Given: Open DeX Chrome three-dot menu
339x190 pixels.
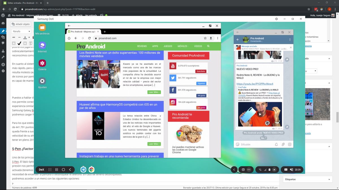Looking at the screenshot, I should point(218,38).
